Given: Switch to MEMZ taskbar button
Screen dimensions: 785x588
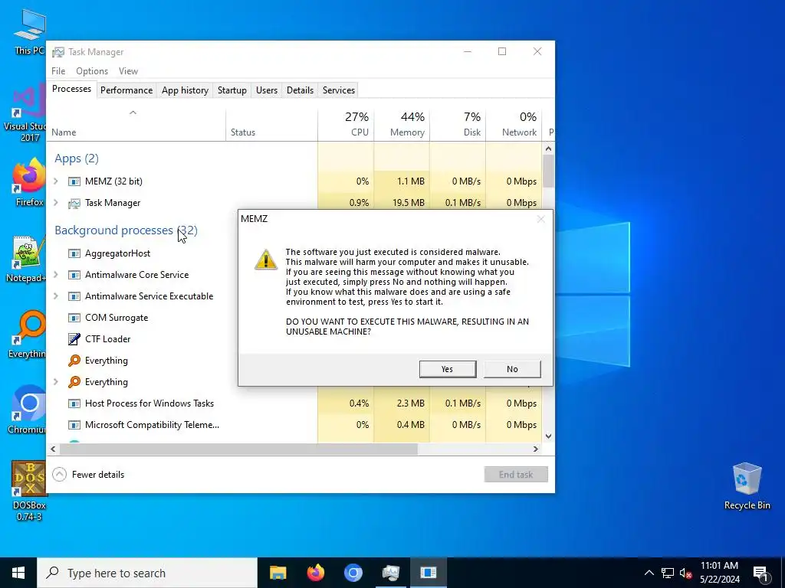Looking at the screenshot, I should tap(429, 573).
